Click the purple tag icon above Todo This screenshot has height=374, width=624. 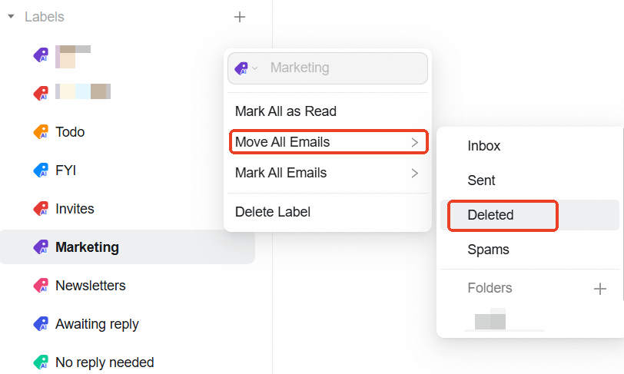(41, 55)
